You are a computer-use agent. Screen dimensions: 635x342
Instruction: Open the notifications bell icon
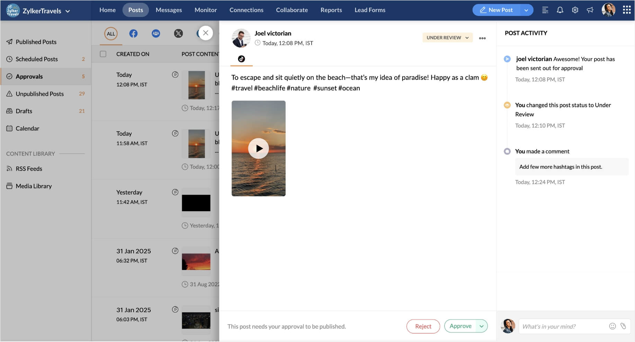[x=560, y=10]
